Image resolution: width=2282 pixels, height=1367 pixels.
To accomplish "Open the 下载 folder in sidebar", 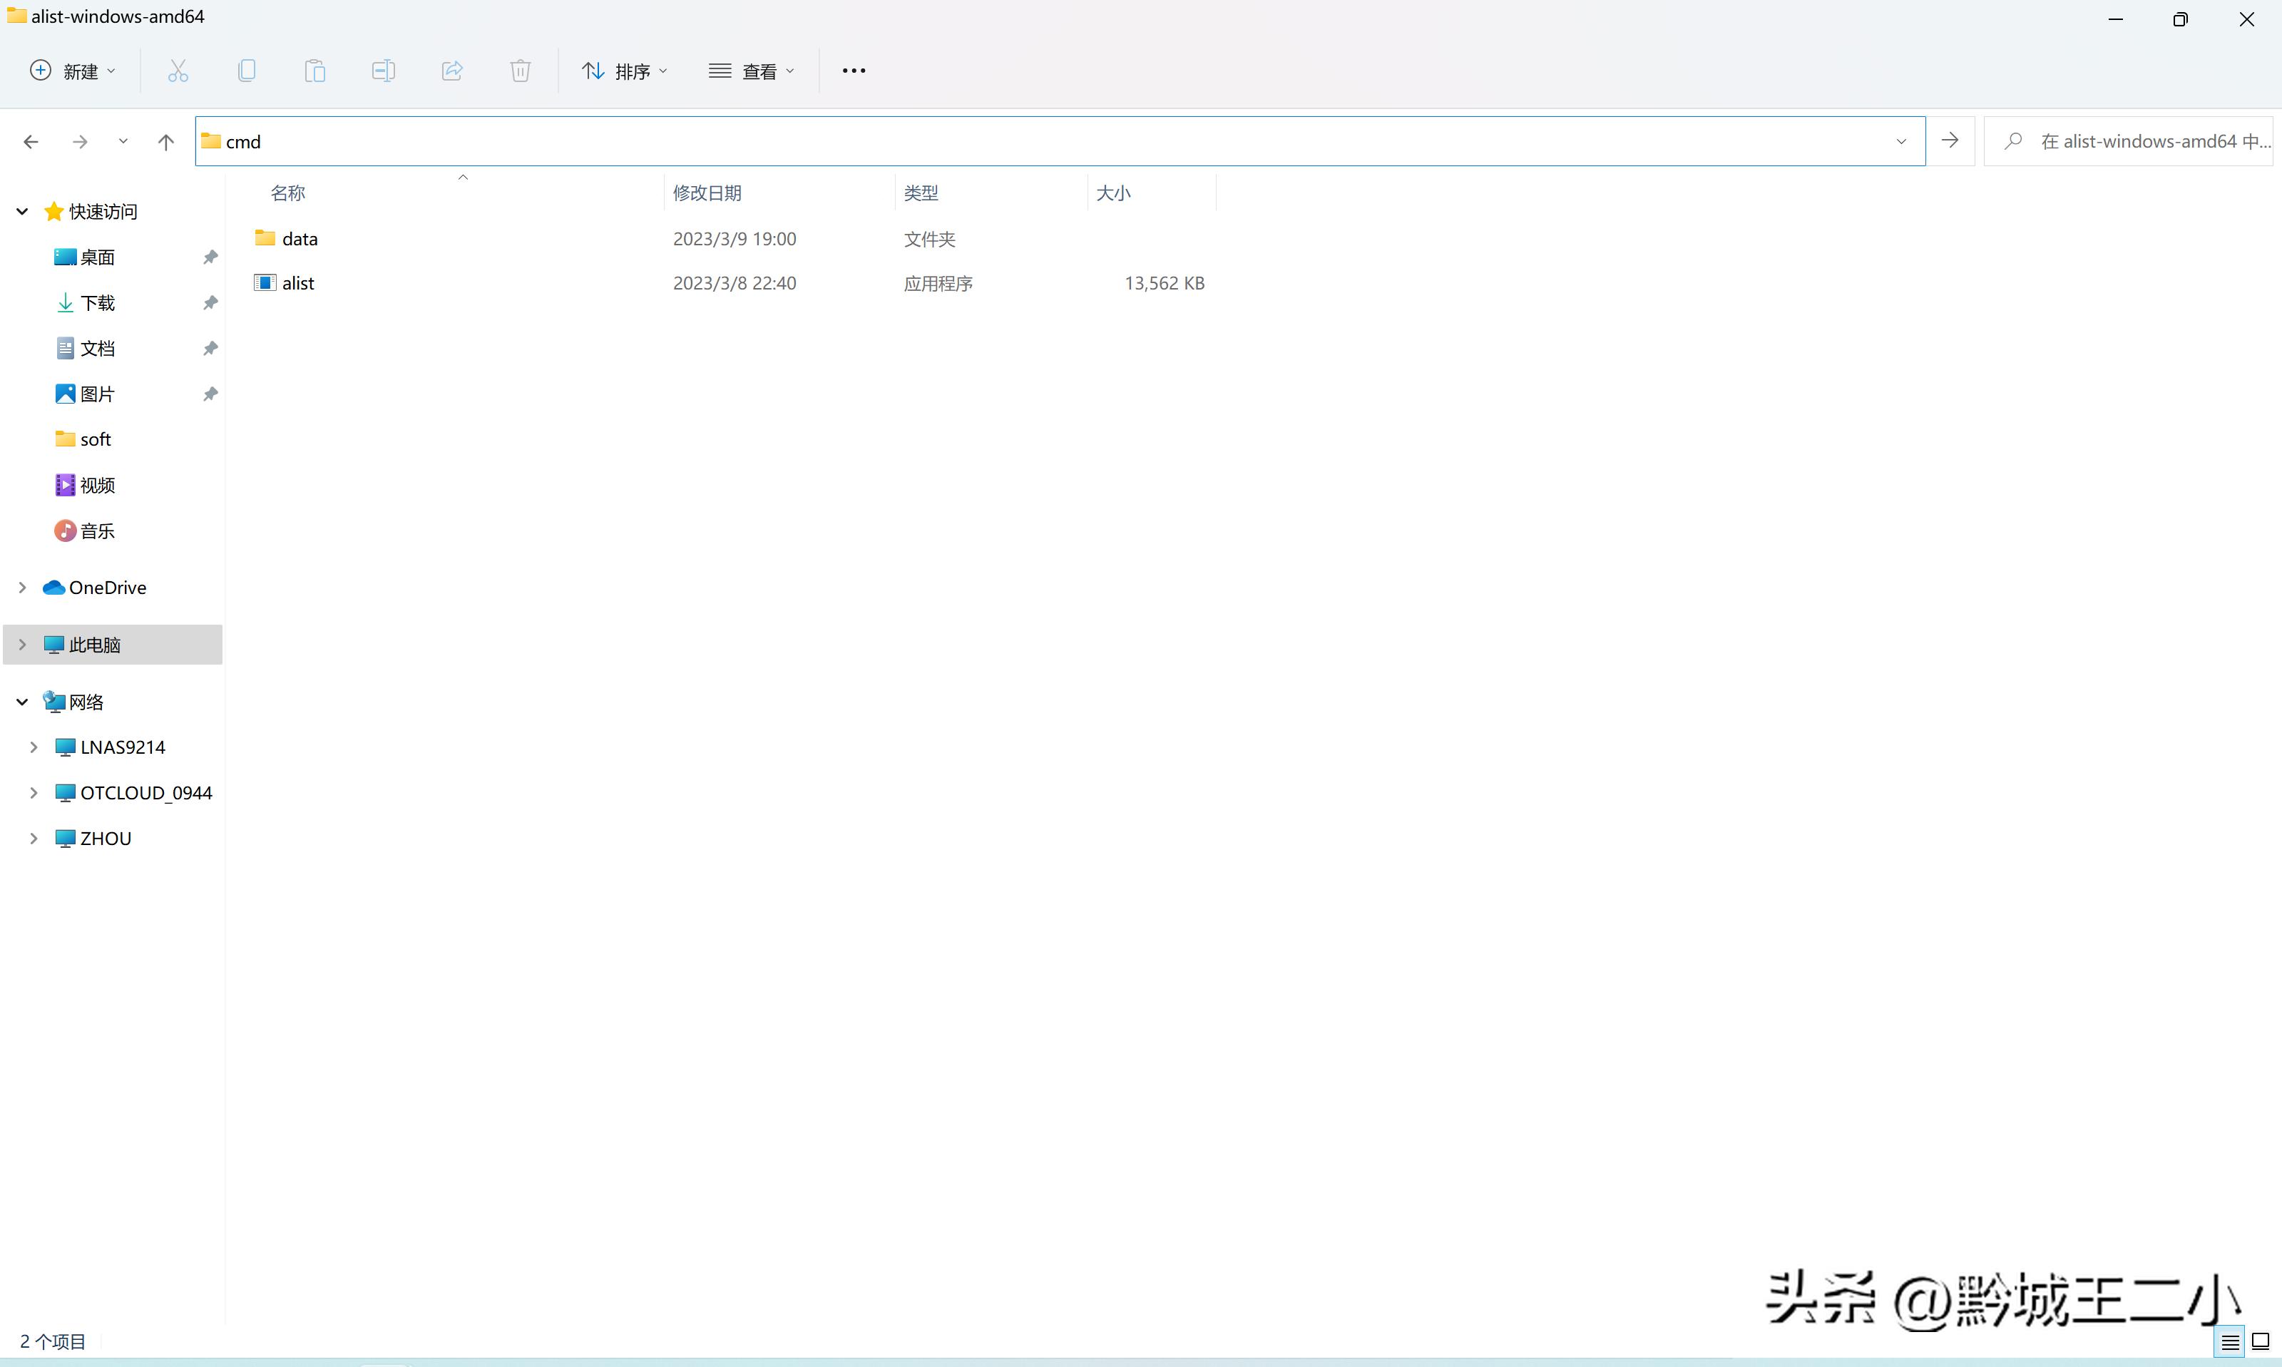I will click(98, 302).
